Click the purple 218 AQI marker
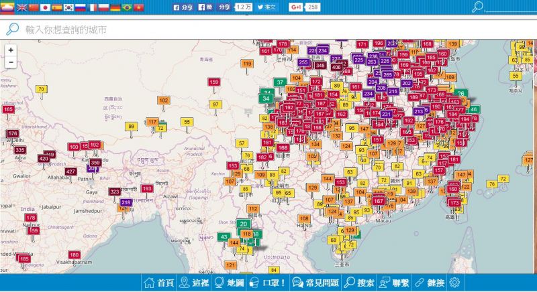 tap(126, 202)
